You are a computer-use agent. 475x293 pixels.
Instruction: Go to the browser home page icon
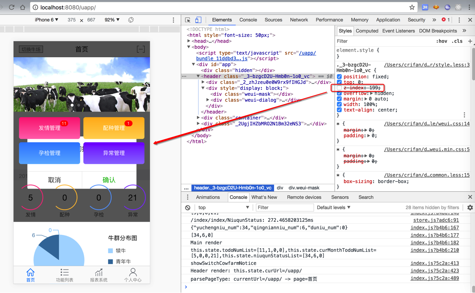pos(23,7)
